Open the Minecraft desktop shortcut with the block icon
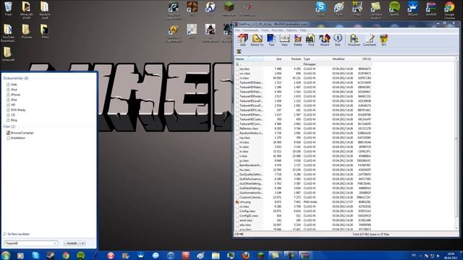463x260 pixels. coord(229,8)
